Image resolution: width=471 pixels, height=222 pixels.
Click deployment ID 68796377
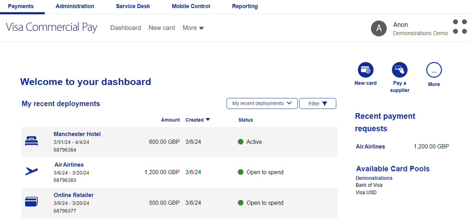pyautogui.click(x=64, y=211)
